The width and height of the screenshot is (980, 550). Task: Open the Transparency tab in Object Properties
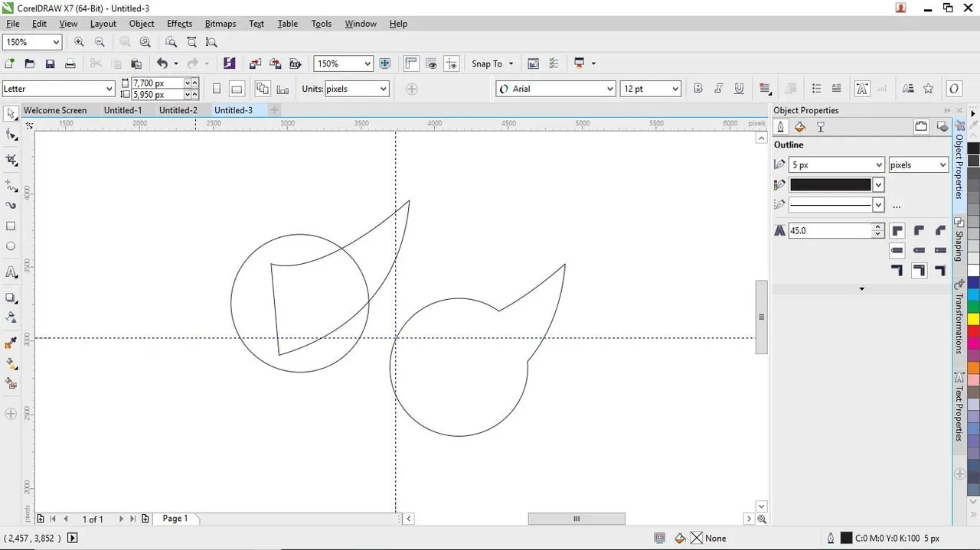(821, 127)
